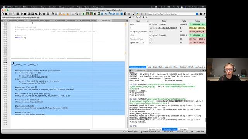
Task: Select the Console interne tab
Action: click(x=155, y=129)
